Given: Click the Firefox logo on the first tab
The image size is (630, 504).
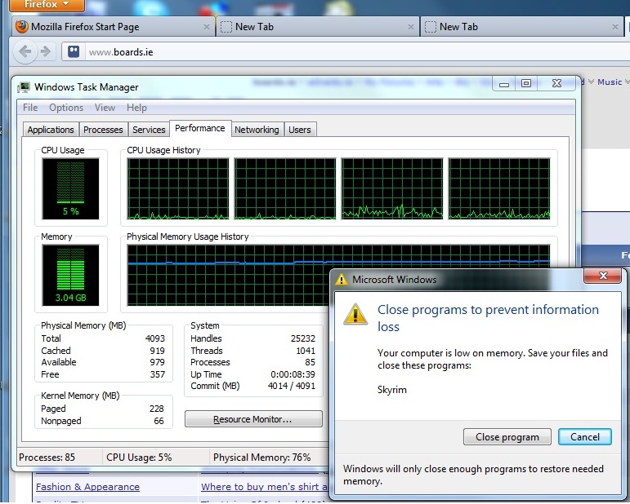Looking at the screenshot, I should pyautogui.click(x=22, y=27).
